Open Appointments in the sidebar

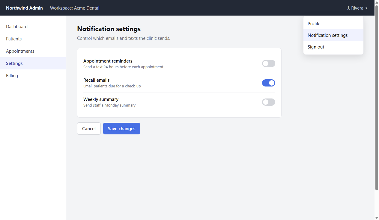[33, 51]
